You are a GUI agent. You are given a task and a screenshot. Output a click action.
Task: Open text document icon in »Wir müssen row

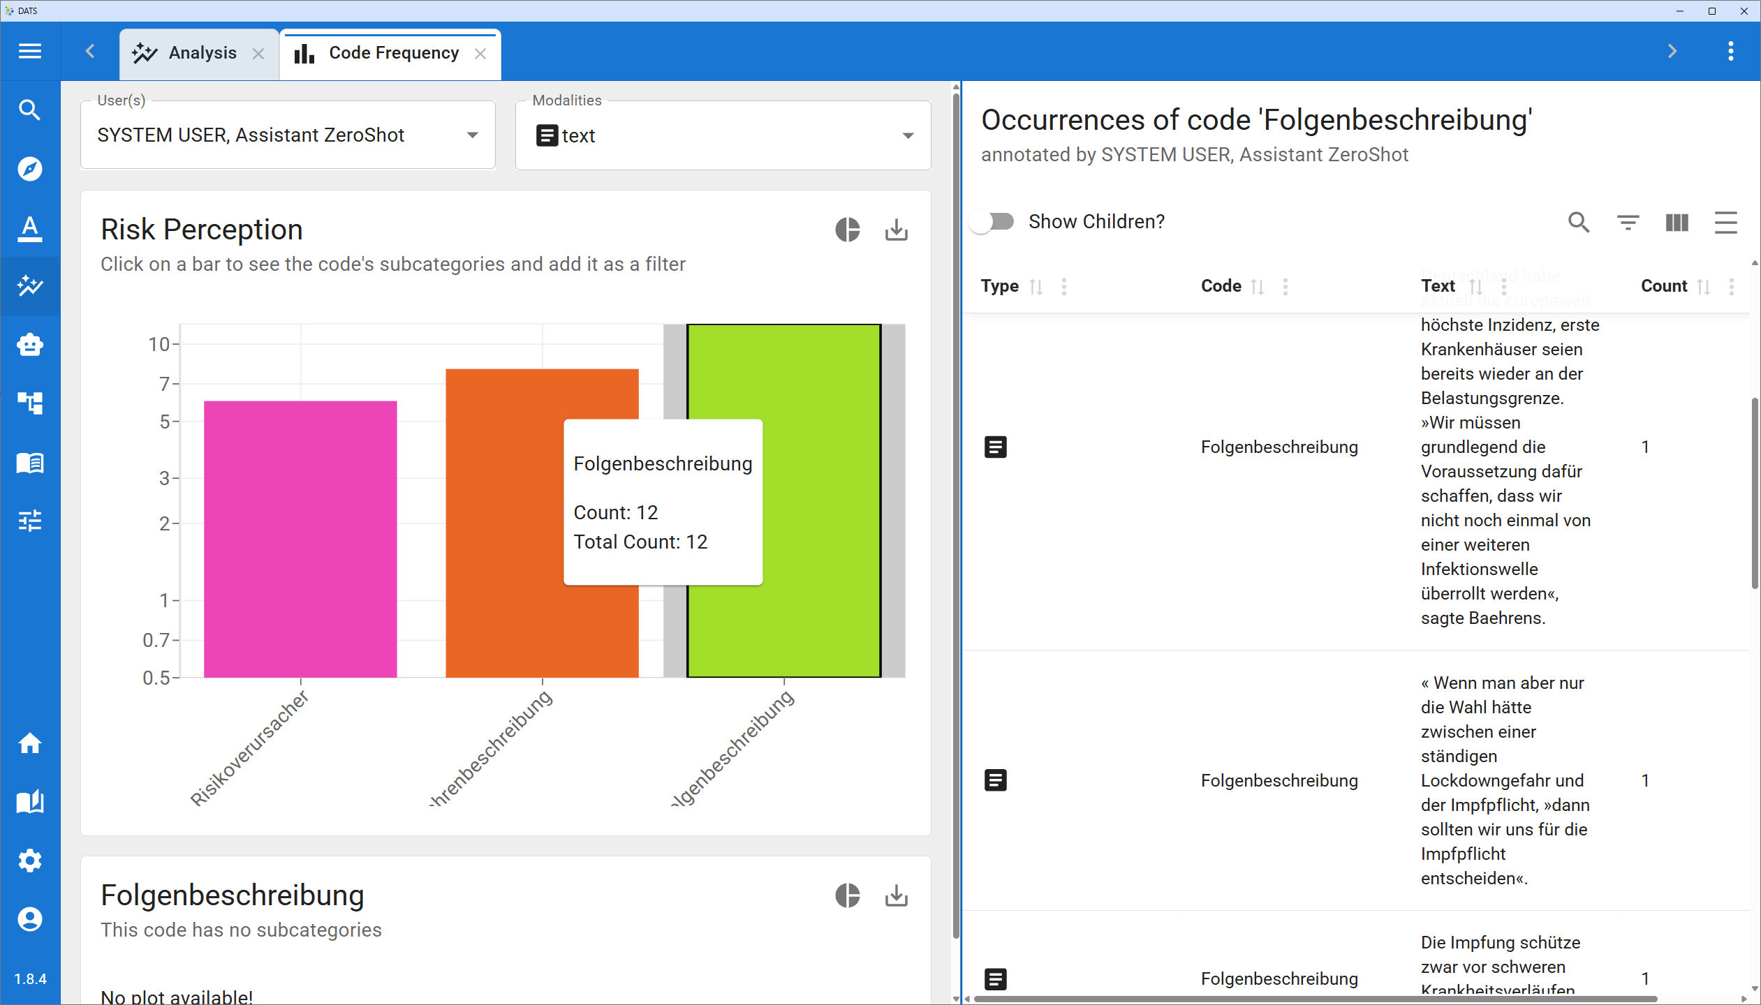pos(996,447)
